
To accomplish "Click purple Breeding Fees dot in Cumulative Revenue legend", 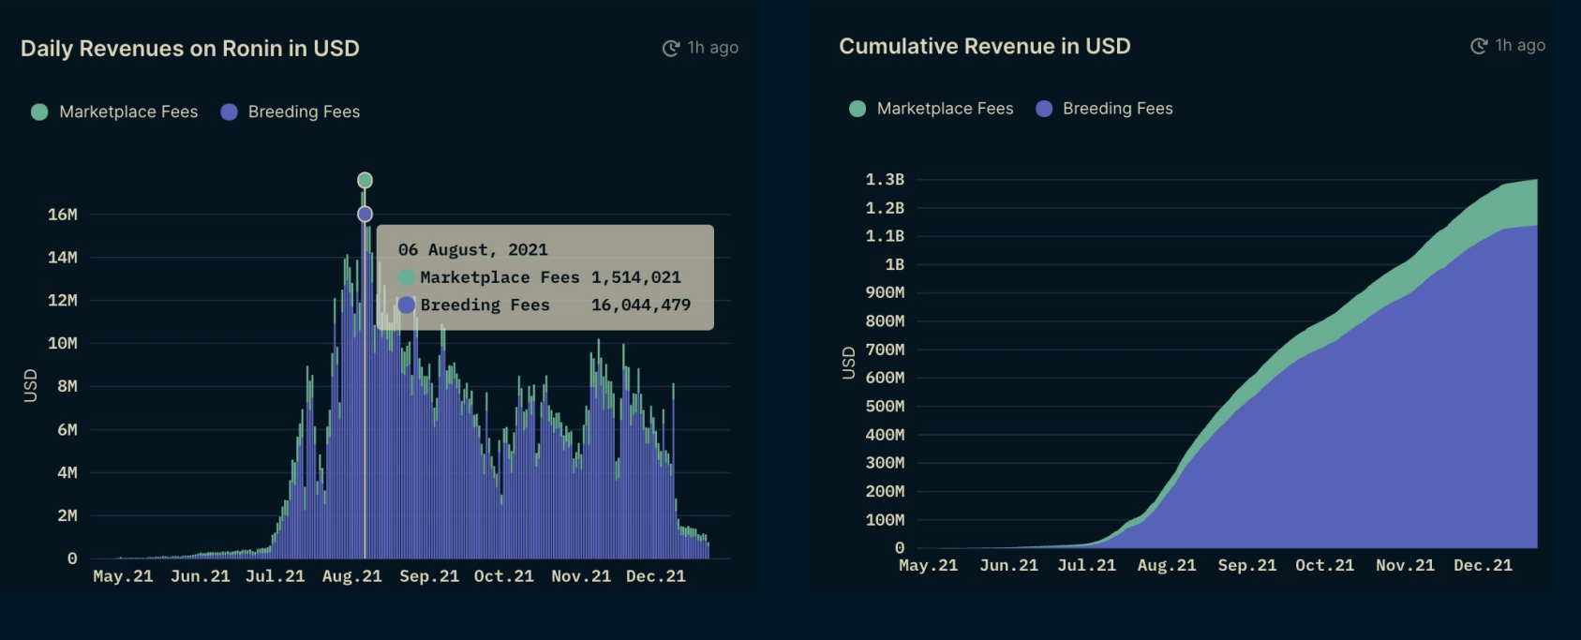I will 1044,109.
